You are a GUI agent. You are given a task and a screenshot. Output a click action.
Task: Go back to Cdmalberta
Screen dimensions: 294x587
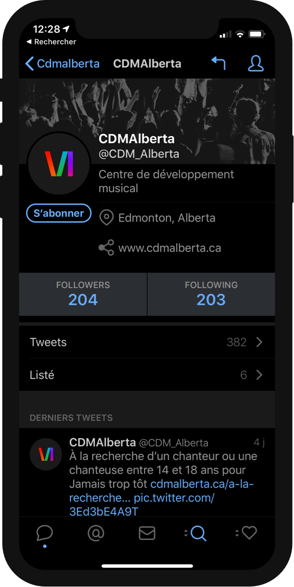coord(62,63)
